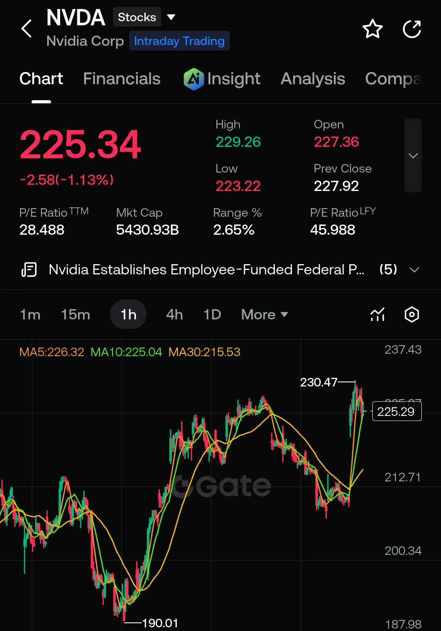Expand the quote details chevron panel

pos(413,155)
